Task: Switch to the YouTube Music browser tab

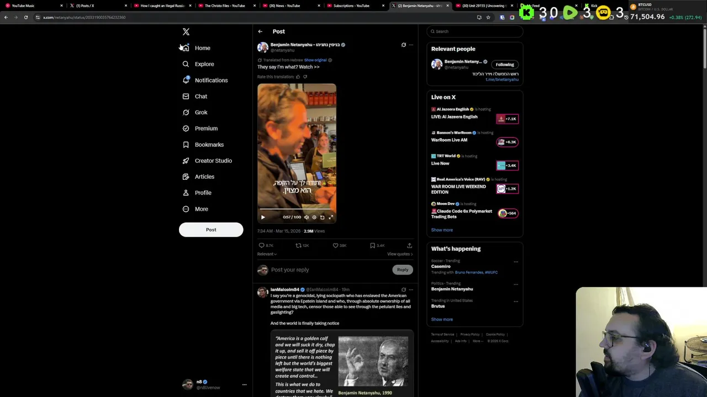Action: pos(33,6)
